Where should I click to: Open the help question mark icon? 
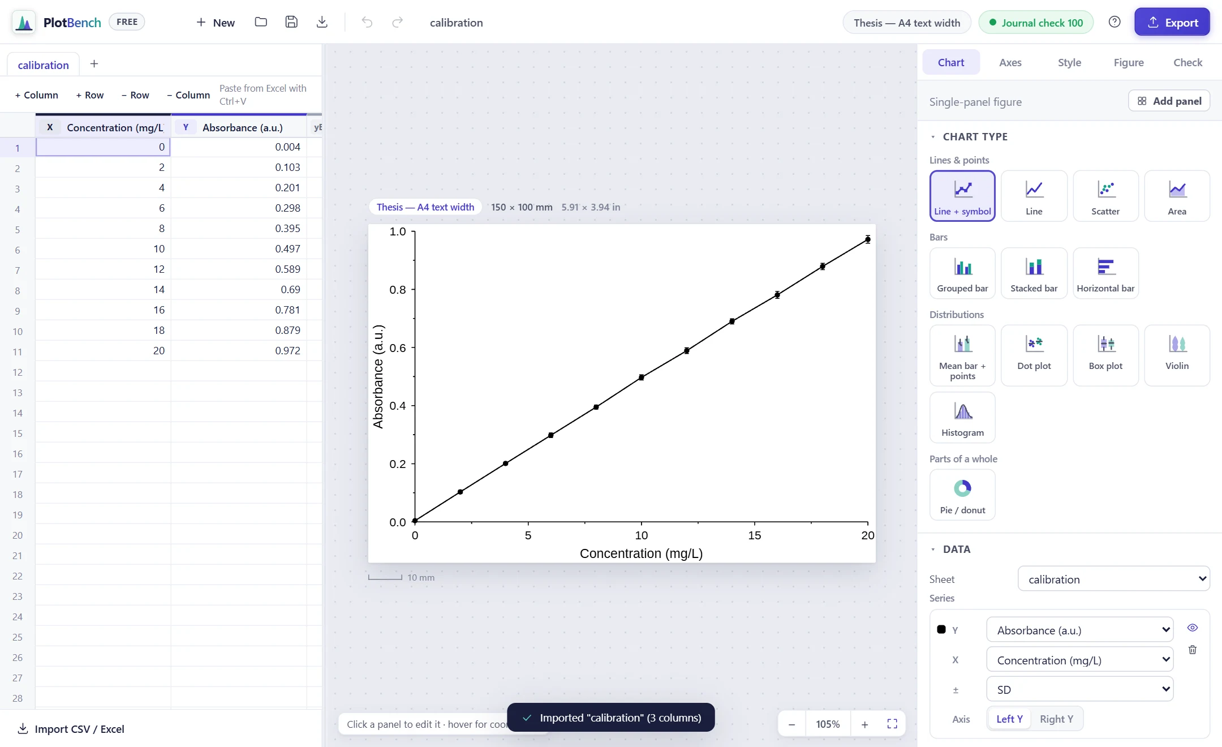coord(1115,22)
